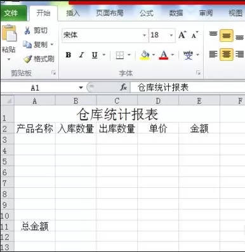Select column E header
Viewport: 245px width, 252px height.
pyautogui.click(x=199, y=100)
